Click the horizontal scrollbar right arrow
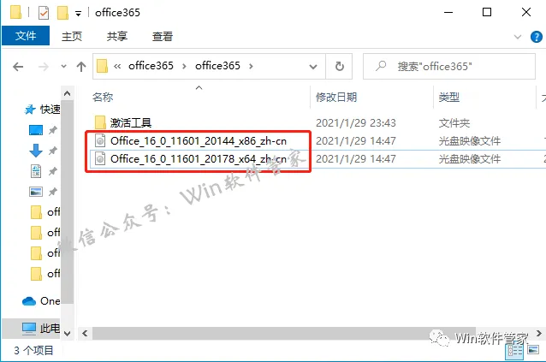Viewport: 546px width, 362px height. (x=539, y=333)
